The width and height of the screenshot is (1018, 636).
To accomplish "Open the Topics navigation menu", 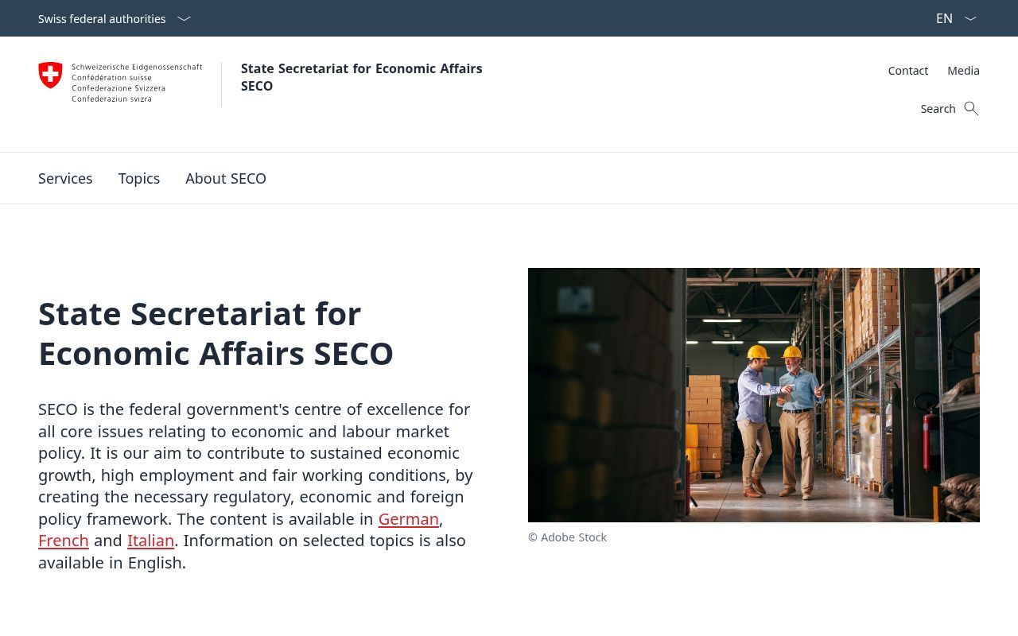I will tap(139, 178).
